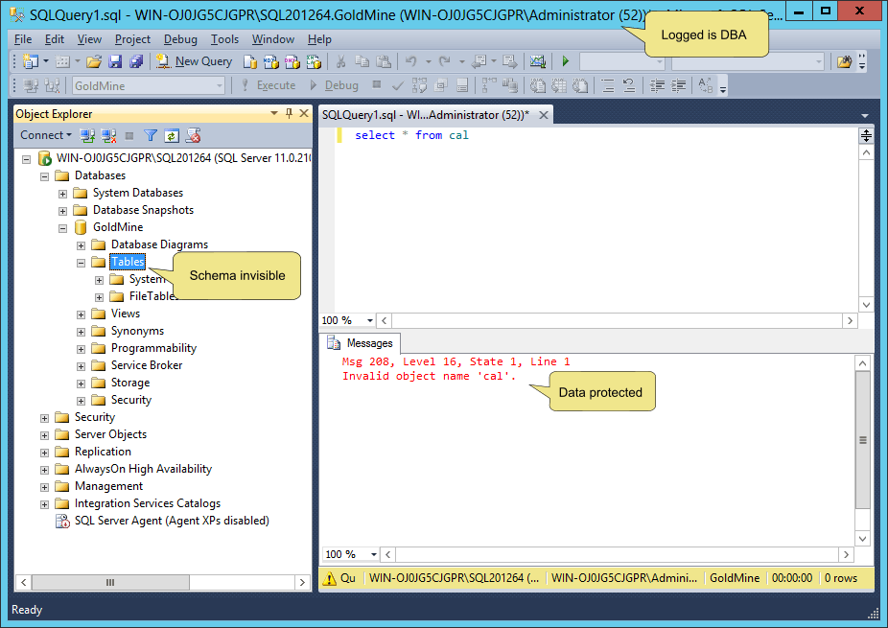
Task: Click the Save All icon in toolbar
Action: [x=135, y=61]
